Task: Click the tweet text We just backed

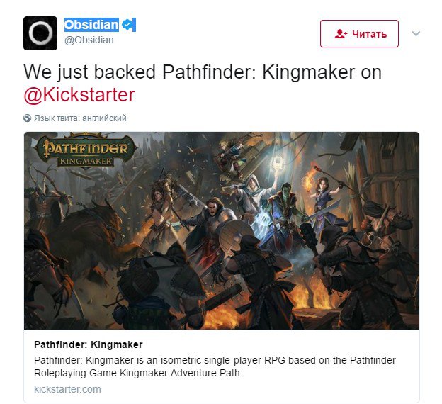Action: pyautogui.click(x=90, y=72)
